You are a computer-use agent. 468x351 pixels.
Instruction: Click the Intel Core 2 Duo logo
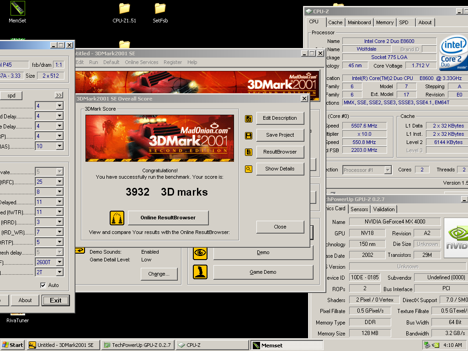(453, 53)
